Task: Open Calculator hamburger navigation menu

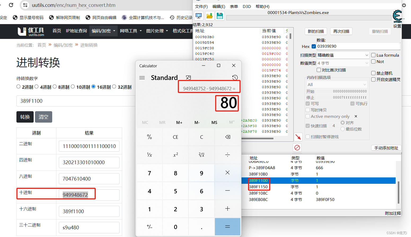Action: tap(142, 78)
